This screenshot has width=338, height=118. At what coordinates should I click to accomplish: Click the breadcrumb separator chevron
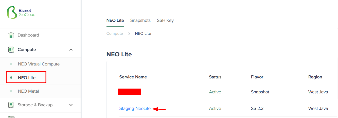(129, 33)
